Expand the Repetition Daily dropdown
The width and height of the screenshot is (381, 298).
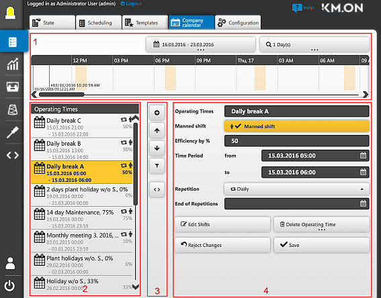pos(297,189)
